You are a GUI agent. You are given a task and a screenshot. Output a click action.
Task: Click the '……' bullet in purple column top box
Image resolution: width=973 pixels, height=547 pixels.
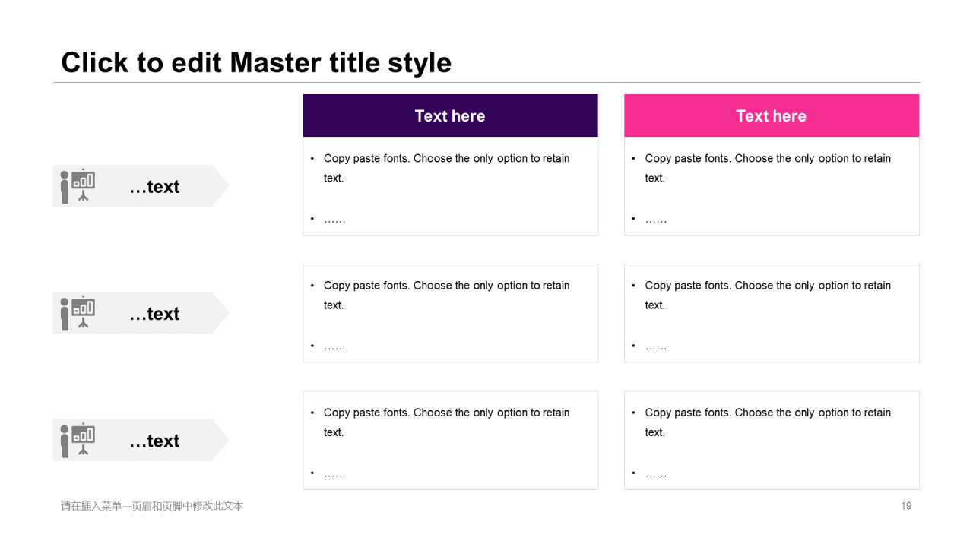tap(334, 220)
